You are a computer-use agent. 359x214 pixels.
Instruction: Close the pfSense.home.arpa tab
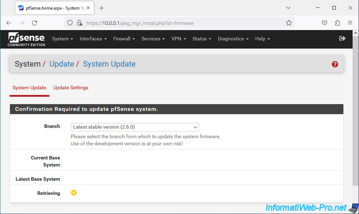(88, 8)
